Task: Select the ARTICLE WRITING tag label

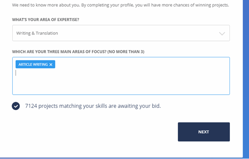Action: coord(33,64)
